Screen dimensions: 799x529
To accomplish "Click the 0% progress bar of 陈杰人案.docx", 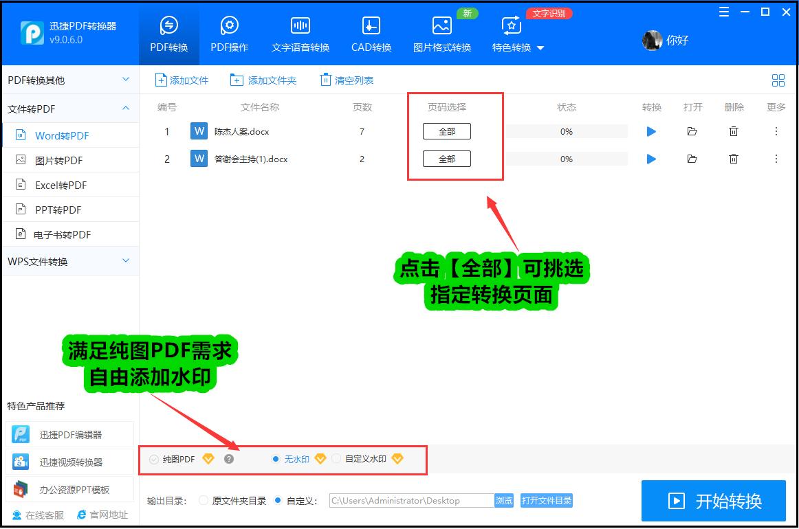I will [x=566, y=131].
